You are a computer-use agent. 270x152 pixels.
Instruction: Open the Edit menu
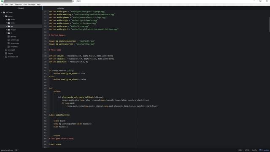[6, 5]
